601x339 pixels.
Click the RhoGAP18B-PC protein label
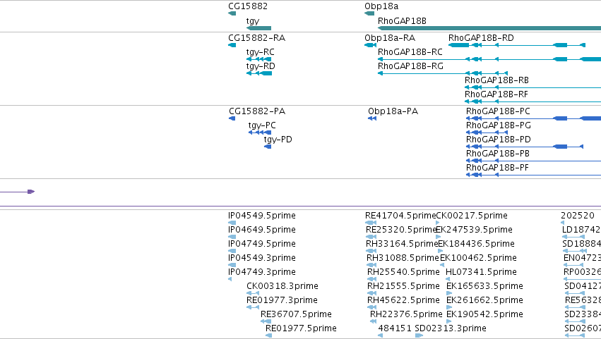[x=498, y=111]
